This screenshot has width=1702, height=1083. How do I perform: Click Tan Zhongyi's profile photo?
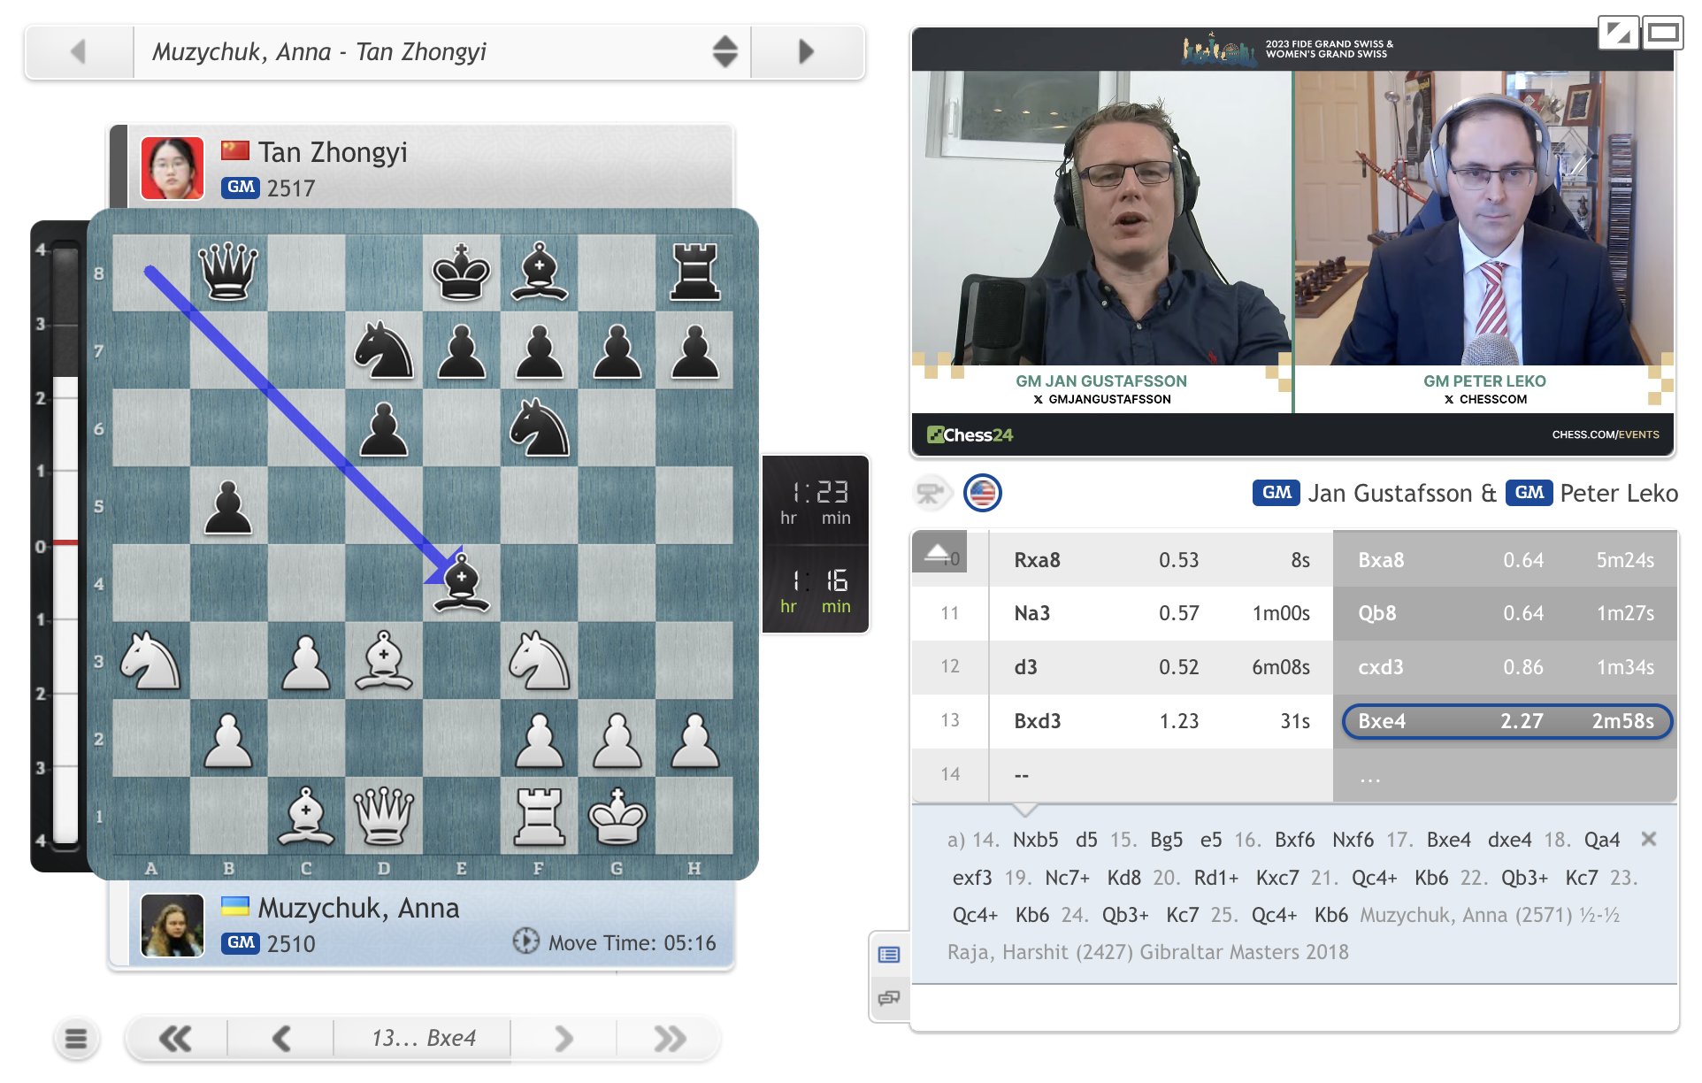tap(172, 167)
